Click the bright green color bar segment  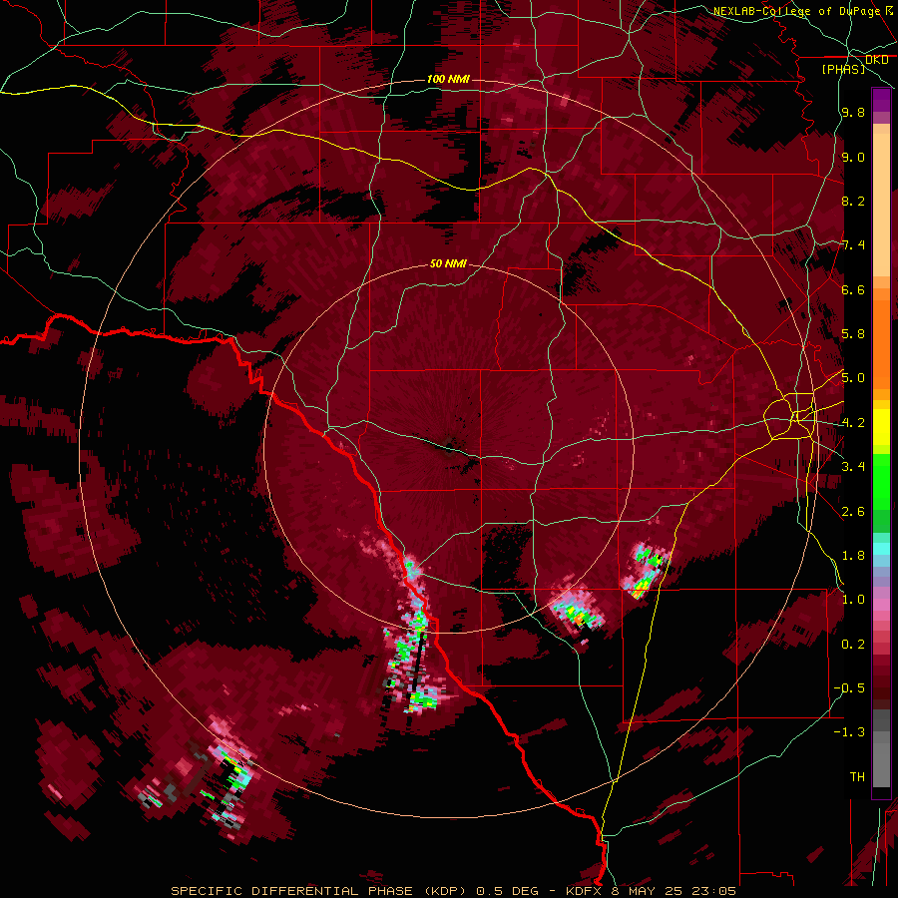pos(881,481)
